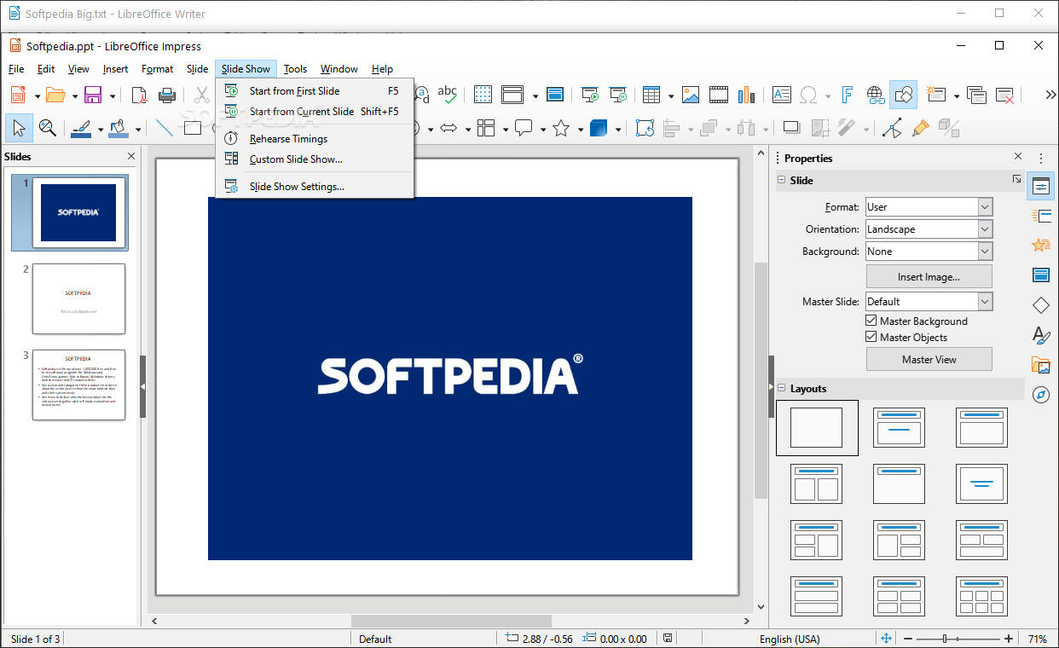Screen dimensions: 1059x648
Task: Click the Edit Points tool
Action: click(x=892, y=128)
